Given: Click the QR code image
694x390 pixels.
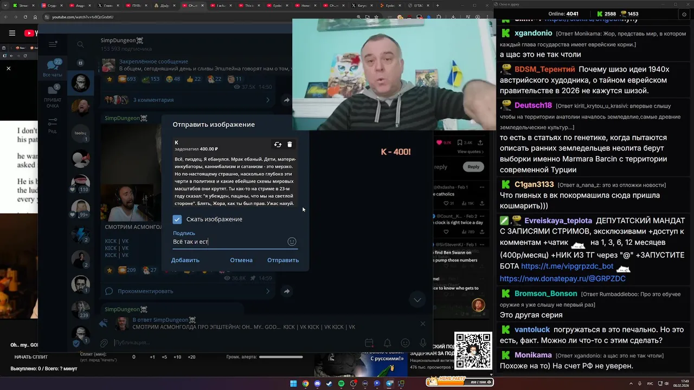Looking at the screenshot, I should coord(473,351).
